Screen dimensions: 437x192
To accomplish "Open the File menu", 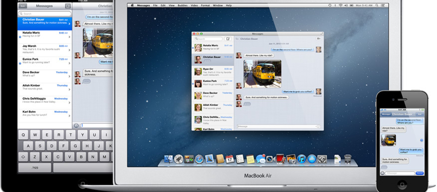I will point(155,5).
